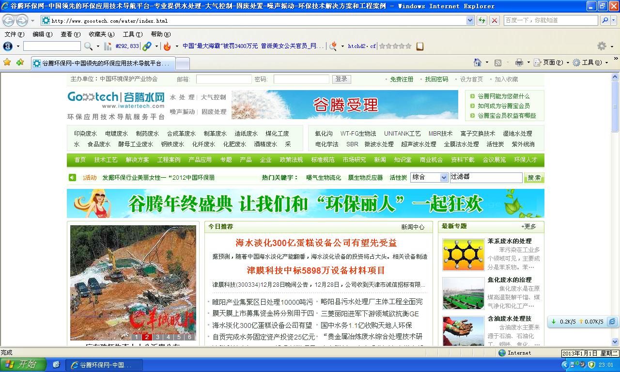
Task: Open the 新闻中心 link
Action: 413,227
